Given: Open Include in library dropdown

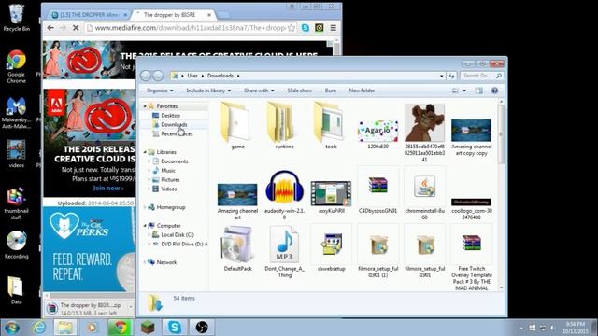Looking at the screenshot, I should [x=208, y=91].
